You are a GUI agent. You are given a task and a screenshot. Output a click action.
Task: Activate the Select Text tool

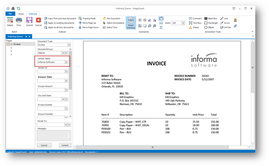click(x=110, y=27)
